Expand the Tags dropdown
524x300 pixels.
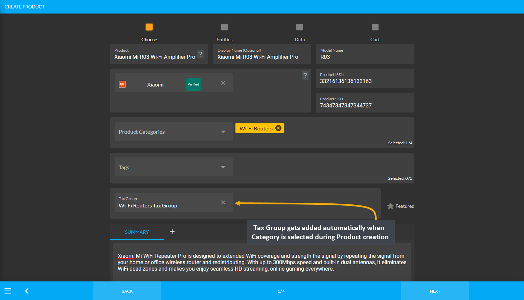(x=174, y=167)
